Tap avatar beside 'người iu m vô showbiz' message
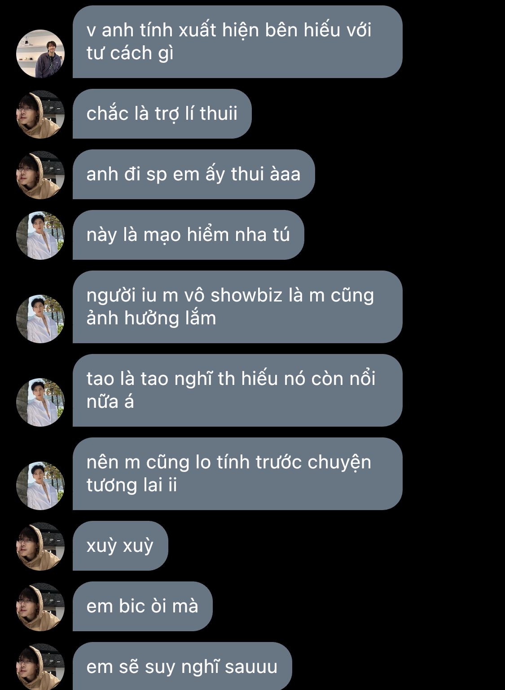 pyautogui.click(x=40, y=319)
